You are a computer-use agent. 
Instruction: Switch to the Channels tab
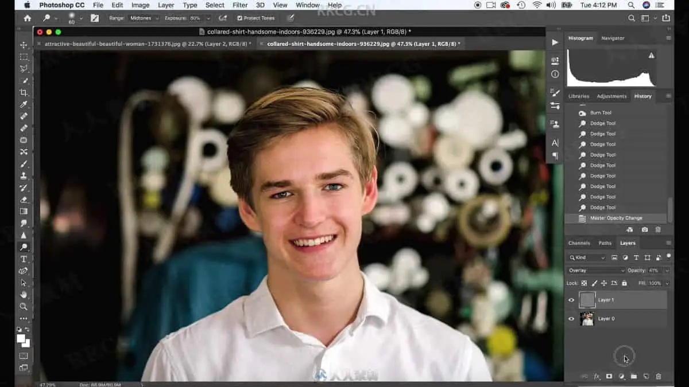(579, 243)
